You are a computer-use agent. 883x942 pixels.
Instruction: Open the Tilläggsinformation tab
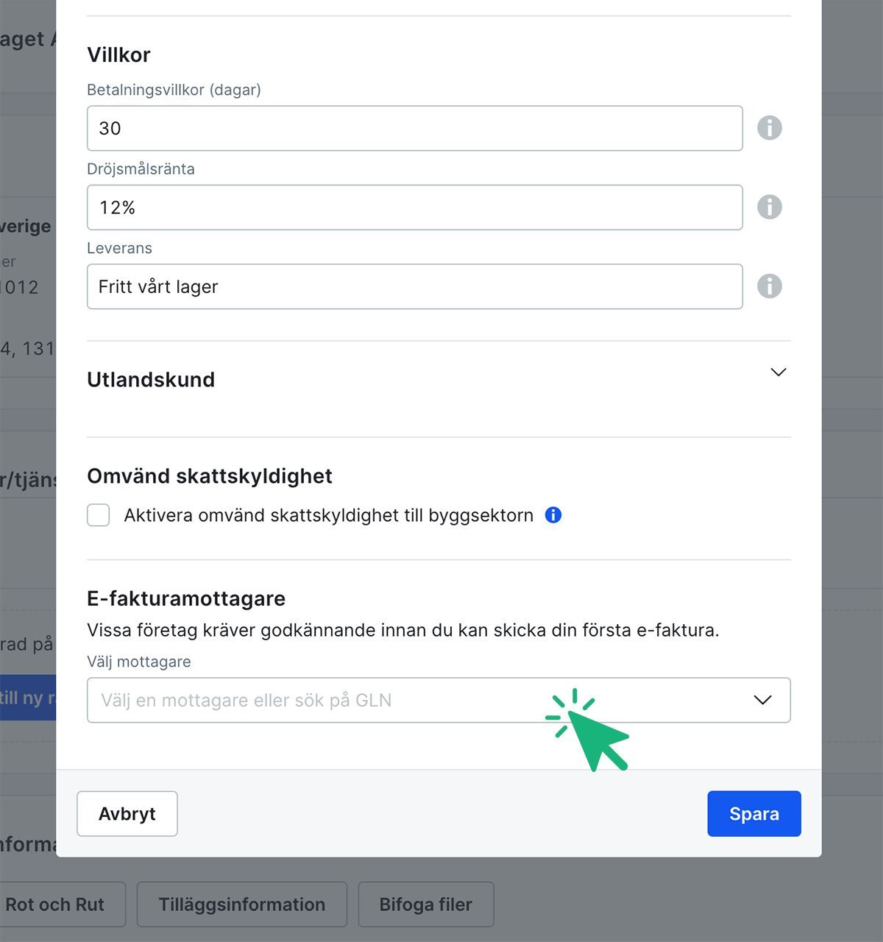click(242, 904)
